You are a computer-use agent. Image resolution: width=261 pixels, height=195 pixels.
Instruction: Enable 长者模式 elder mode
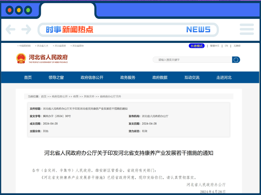pyautogui.click(x=196, y=46)
